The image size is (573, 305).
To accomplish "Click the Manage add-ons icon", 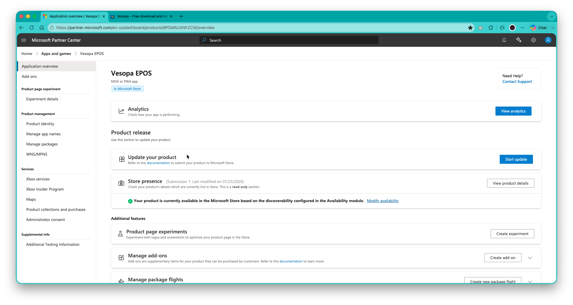I will (121, 258).
